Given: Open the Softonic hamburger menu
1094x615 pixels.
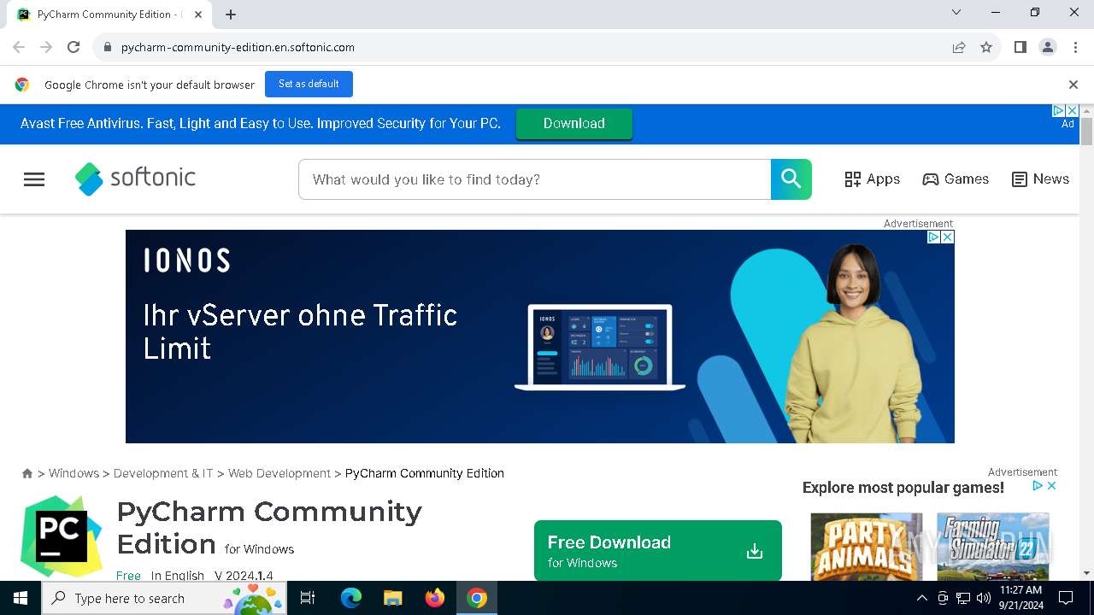Looking at the screenshot, I should click(34, 179).
